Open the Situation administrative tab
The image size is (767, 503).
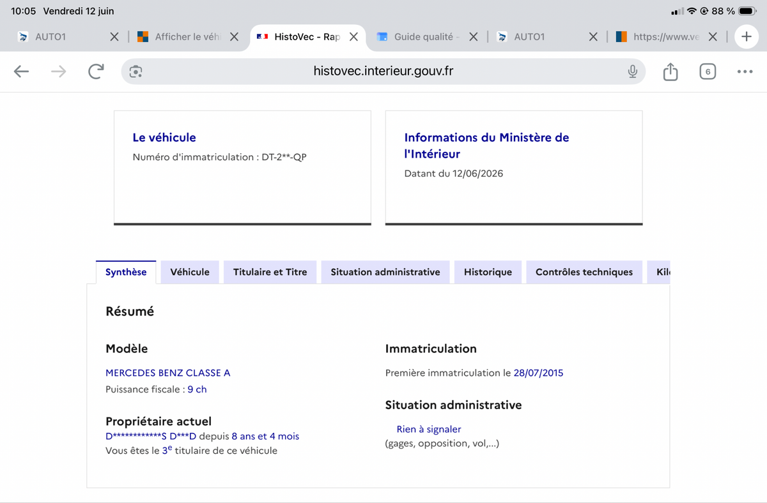[x=385, y=272]
